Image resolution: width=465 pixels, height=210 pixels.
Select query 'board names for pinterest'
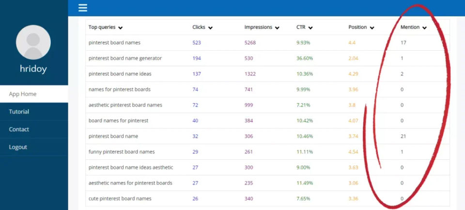[x=118, y=121]
